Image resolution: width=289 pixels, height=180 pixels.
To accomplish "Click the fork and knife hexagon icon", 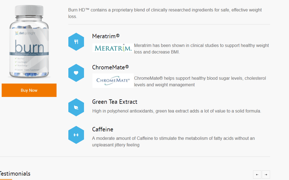I will pos(76,42).
